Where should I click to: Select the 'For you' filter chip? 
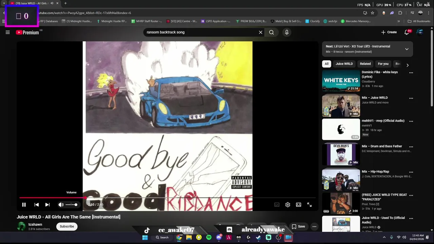[383, 64]
